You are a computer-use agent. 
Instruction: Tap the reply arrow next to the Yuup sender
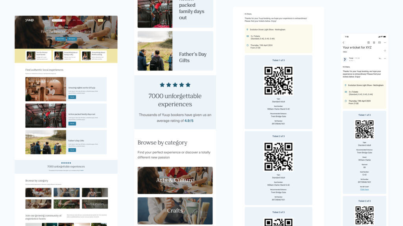click(380, 58)
